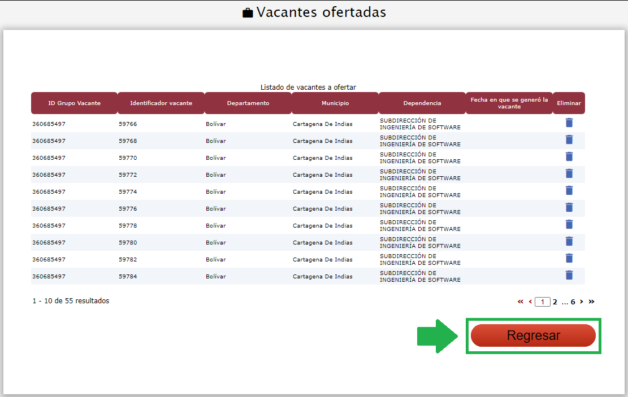This screenshot has height=397, width=628.
Task: Click the Departamento column header
Action: 248,103
